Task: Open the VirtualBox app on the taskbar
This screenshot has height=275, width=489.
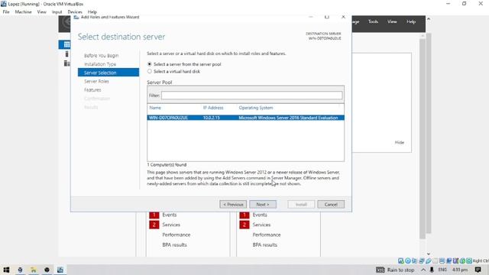Action: click(x=60, y=270)
